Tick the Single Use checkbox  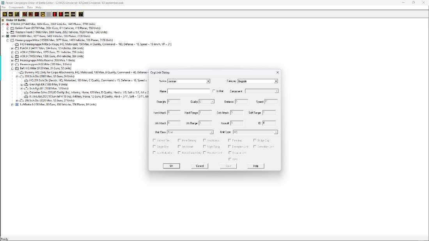[154, 147]
